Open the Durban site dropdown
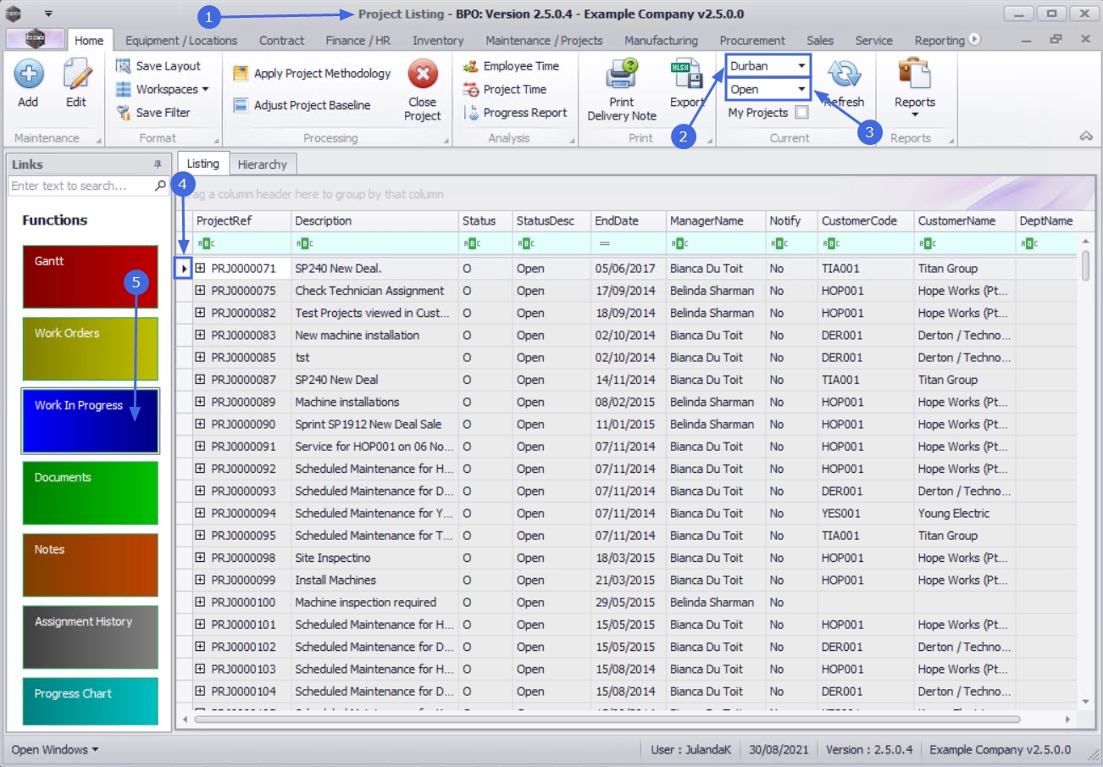This screenshot has height=767, width=1103. click(x=801, y=66)
